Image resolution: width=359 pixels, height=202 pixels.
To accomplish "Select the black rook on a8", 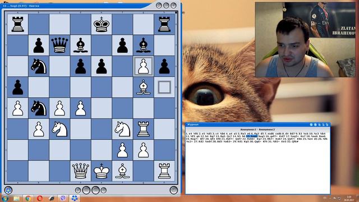I will [x=17, y=24].
